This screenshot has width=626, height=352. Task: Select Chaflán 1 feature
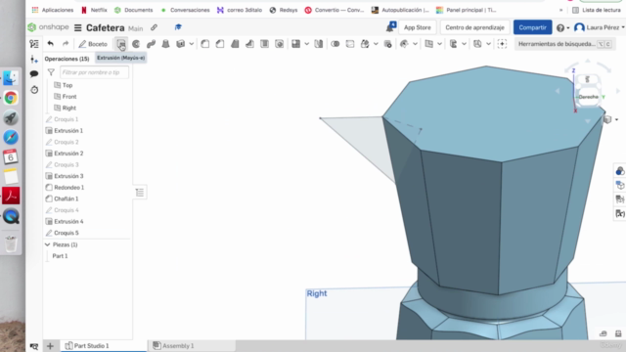pyautogui.click(x=67, y=198)
